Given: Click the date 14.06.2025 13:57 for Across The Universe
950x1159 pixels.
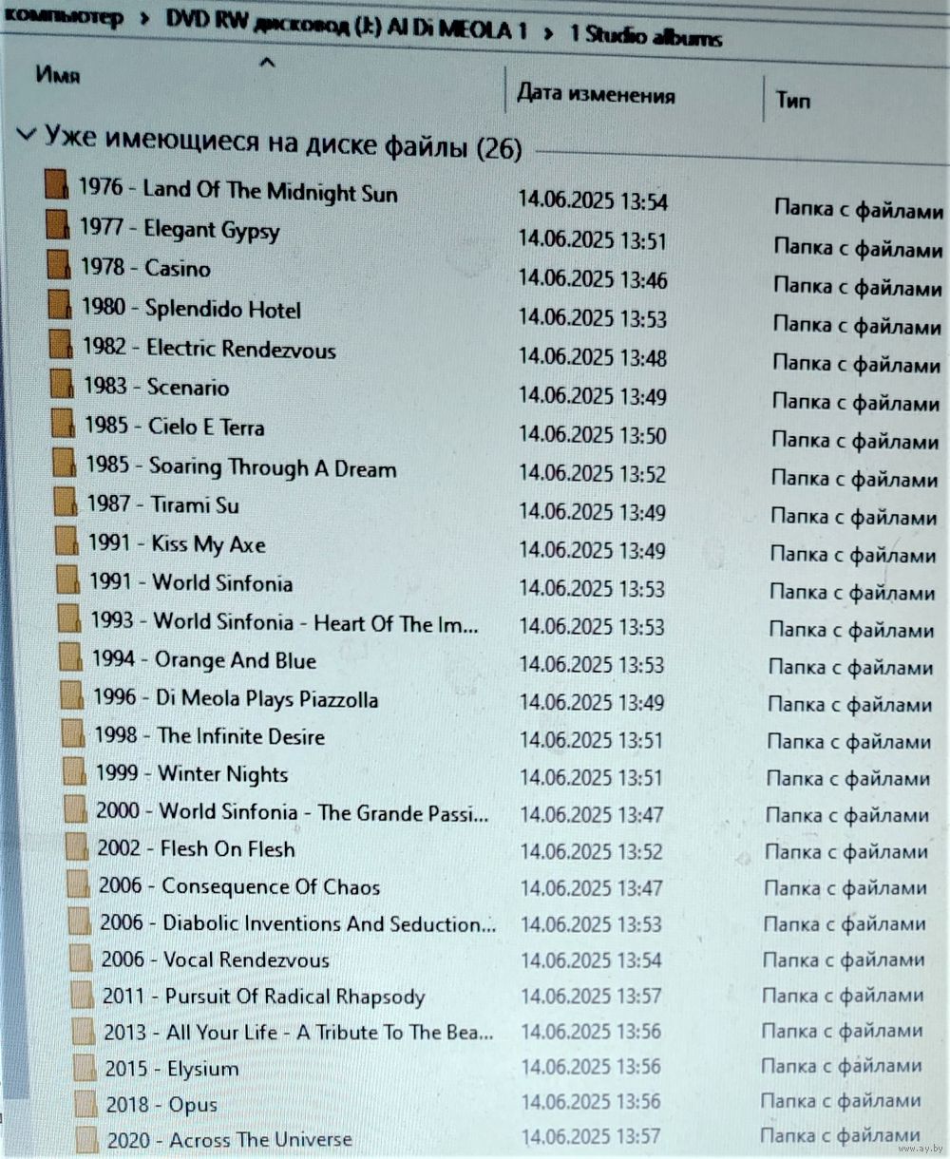Looking at the screenshot, I should click(592, 1136).
